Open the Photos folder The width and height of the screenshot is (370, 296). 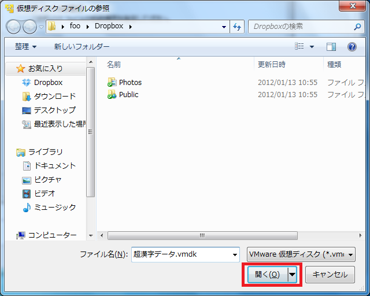point(130,82)
